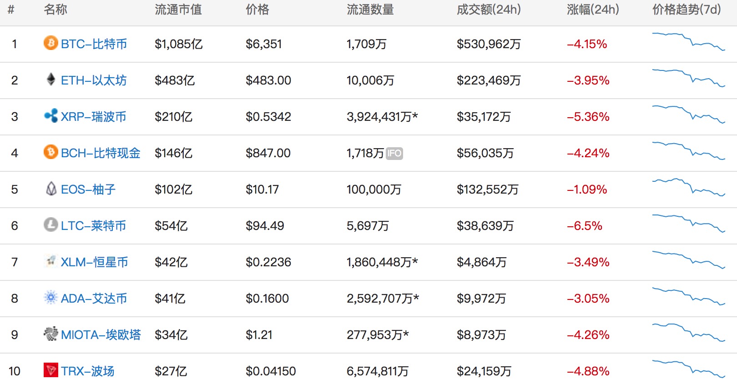The width and height of the screenshot is (737, 389).
Task: Click the XLM price $0.2236
Action: (x=268, y=262)
